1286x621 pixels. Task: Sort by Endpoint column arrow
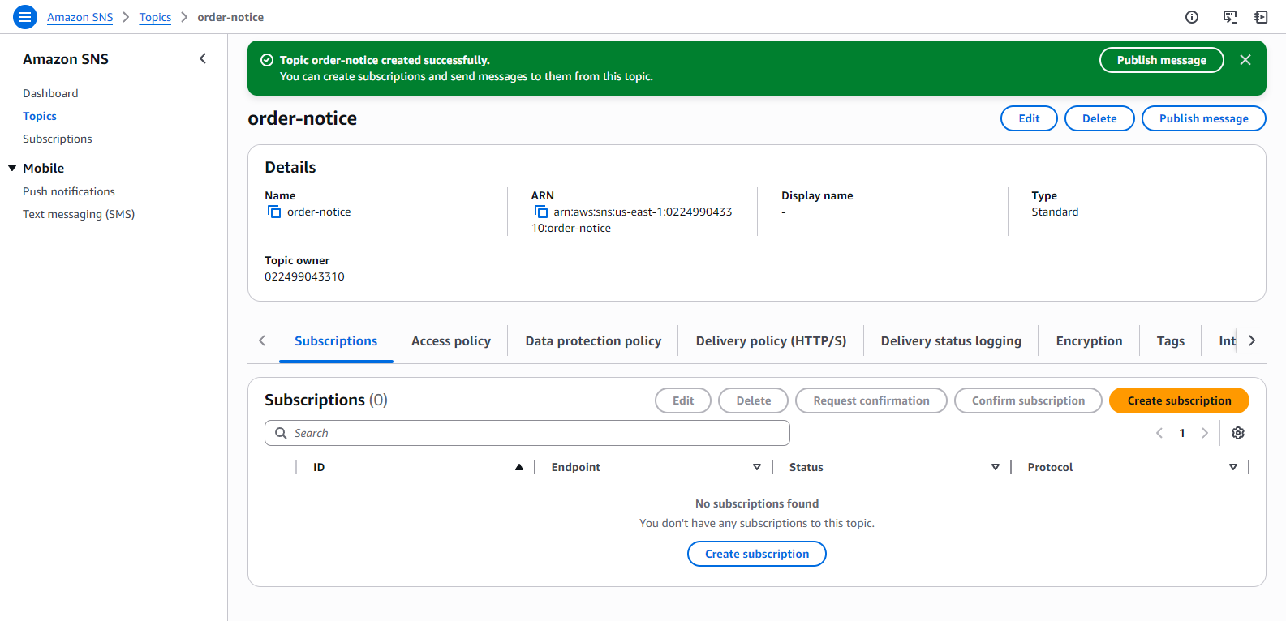pyautogui.click(x=757, y=467)
